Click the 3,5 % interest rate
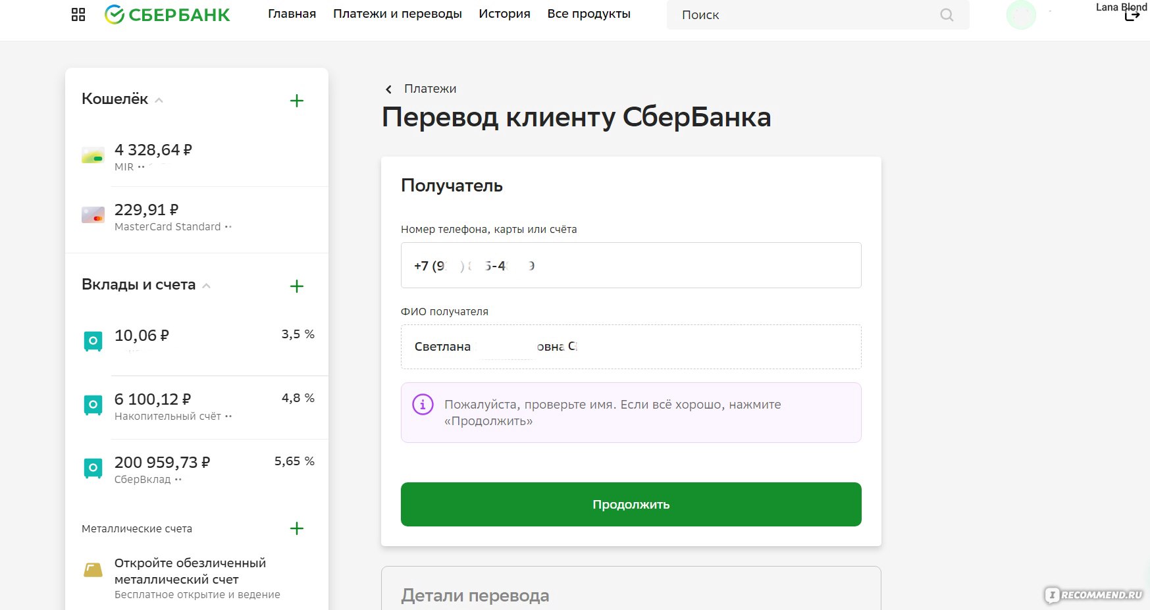This screenshot has height=610, width=1150. coord(298,334)
